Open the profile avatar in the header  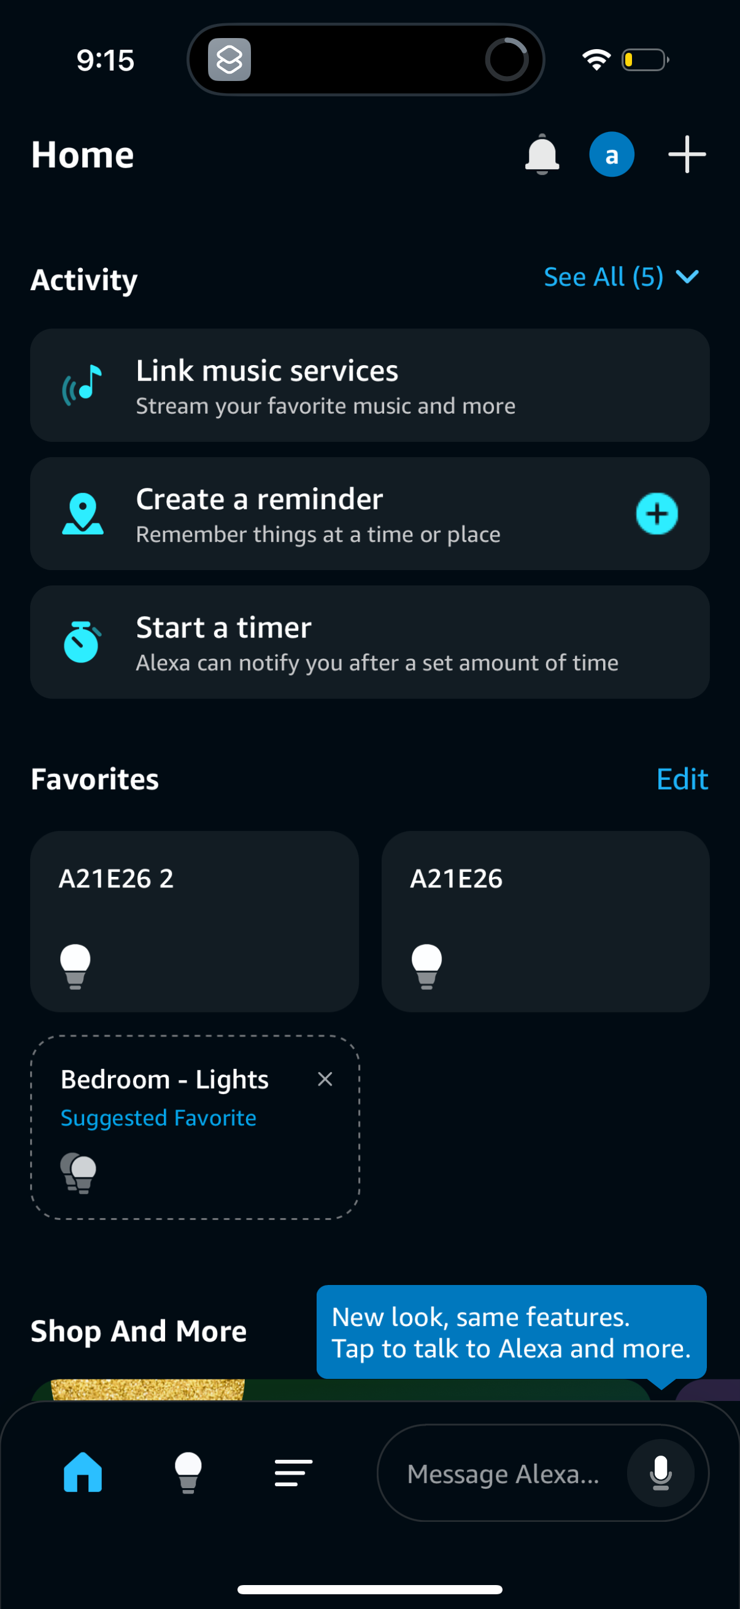click(611, 154)
